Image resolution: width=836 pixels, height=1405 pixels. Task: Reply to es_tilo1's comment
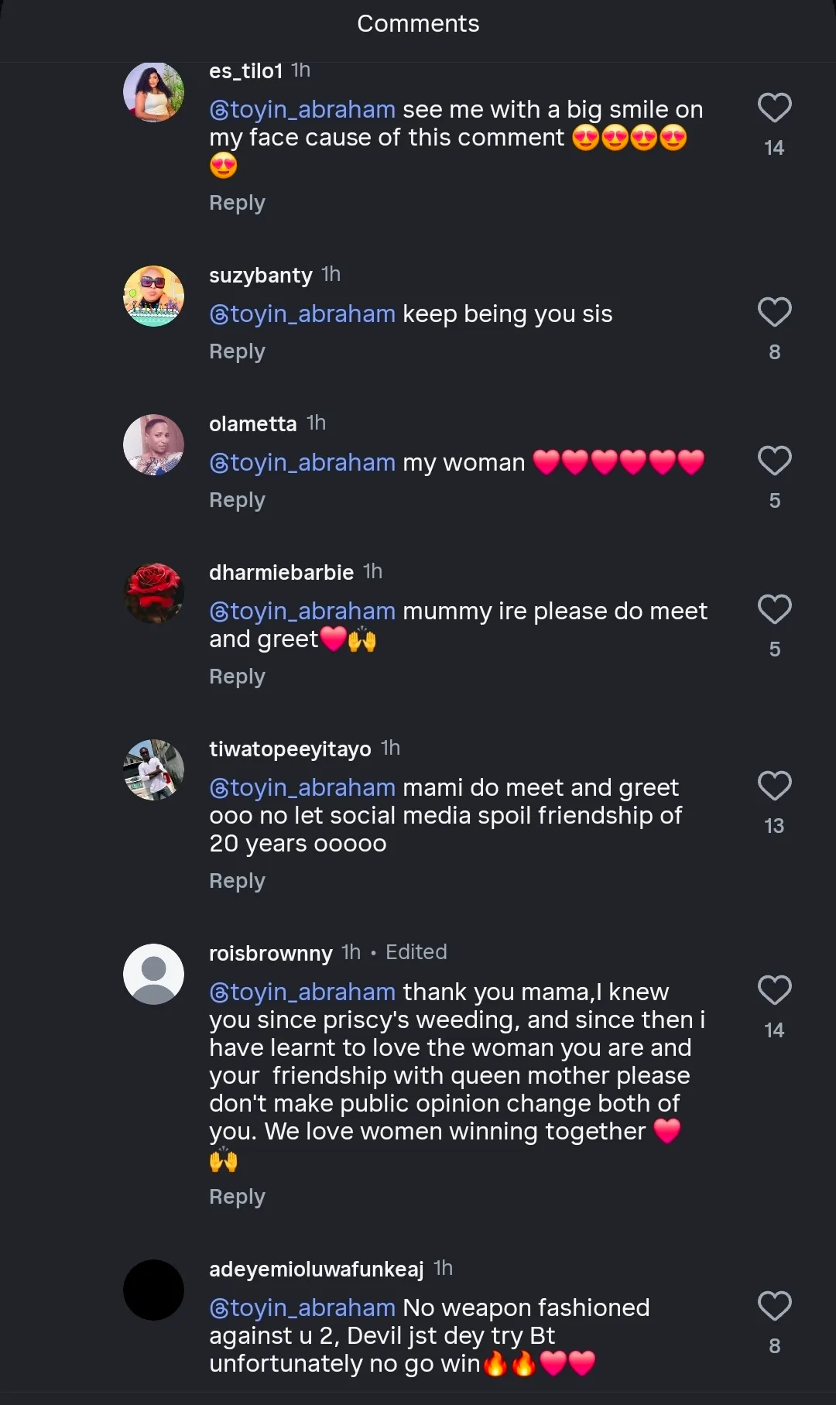pos(237,203)
